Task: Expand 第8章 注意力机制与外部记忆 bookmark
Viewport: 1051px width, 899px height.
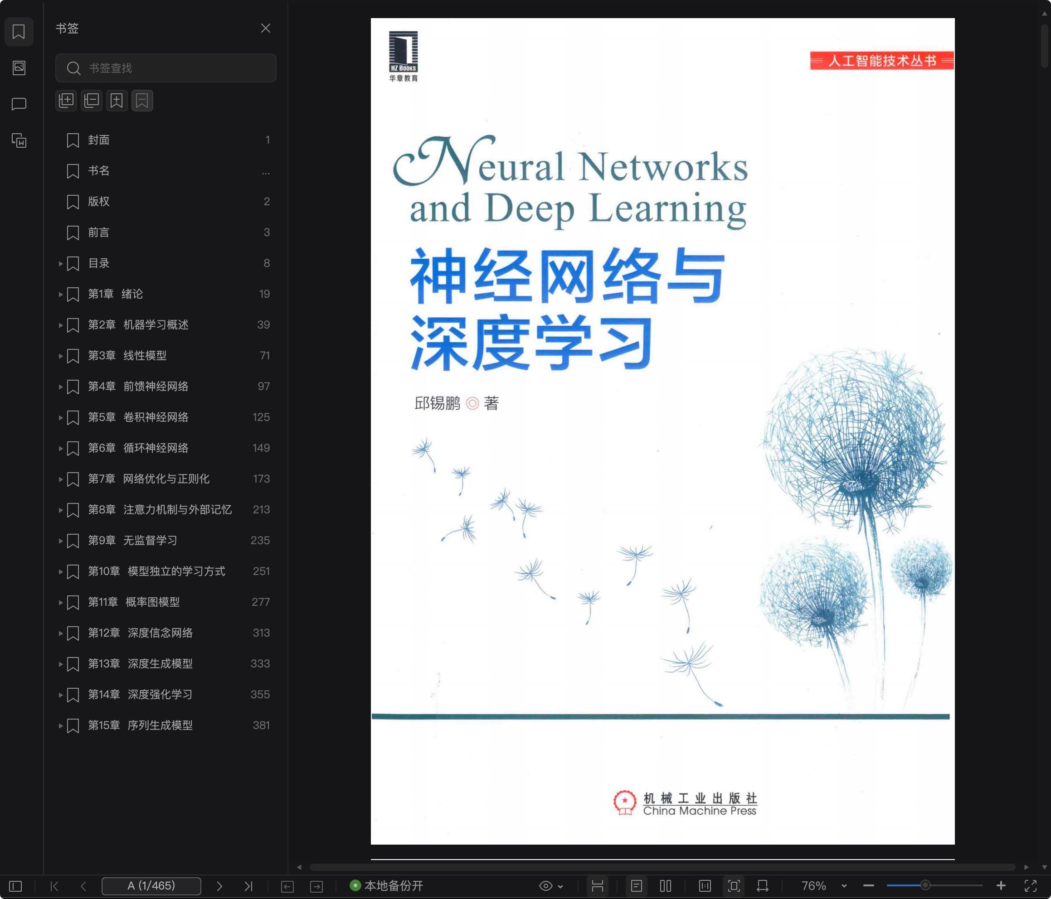Action: click(60, 510)
